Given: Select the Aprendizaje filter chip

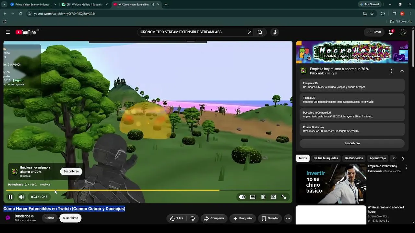Looking at the screenshot, I should [x=378, y=158].
